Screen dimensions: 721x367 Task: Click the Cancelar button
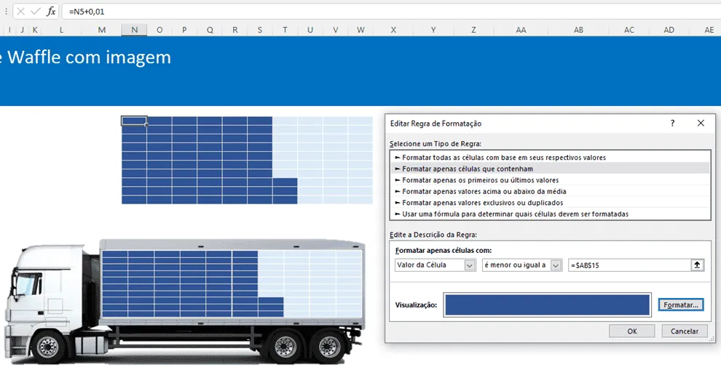point(684,331)
